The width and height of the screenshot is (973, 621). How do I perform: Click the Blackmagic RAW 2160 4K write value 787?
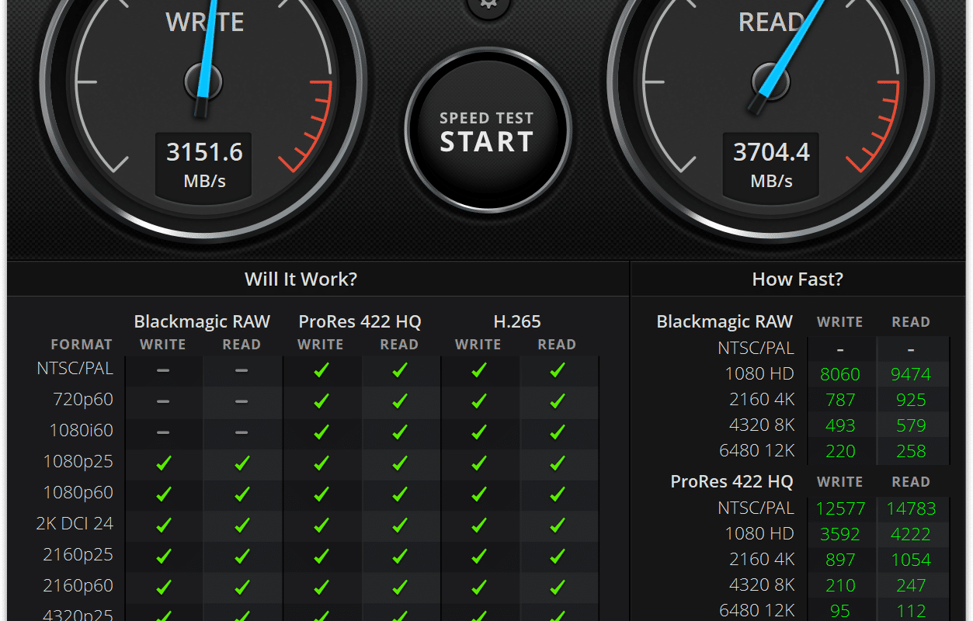pyautogui.click(x=840, y=400)
